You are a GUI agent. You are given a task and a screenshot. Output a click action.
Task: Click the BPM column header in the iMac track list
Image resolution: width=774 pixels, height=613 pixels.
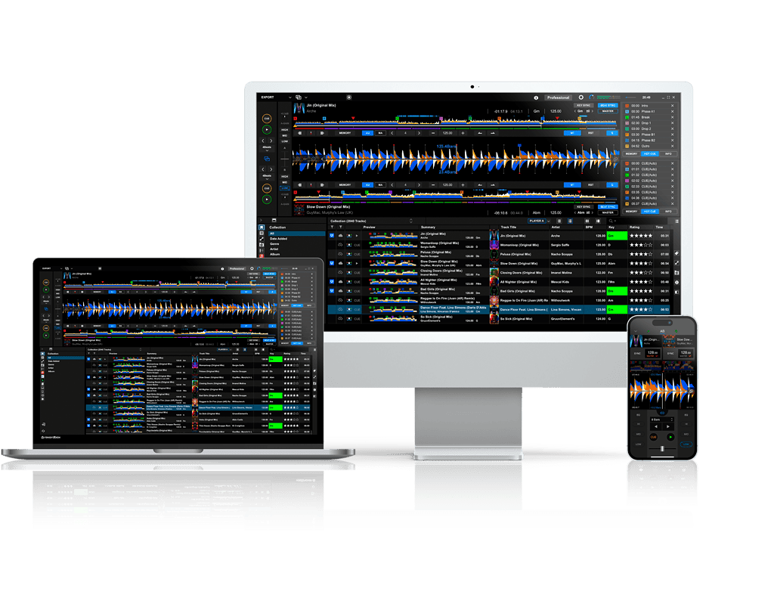(589, 227)
